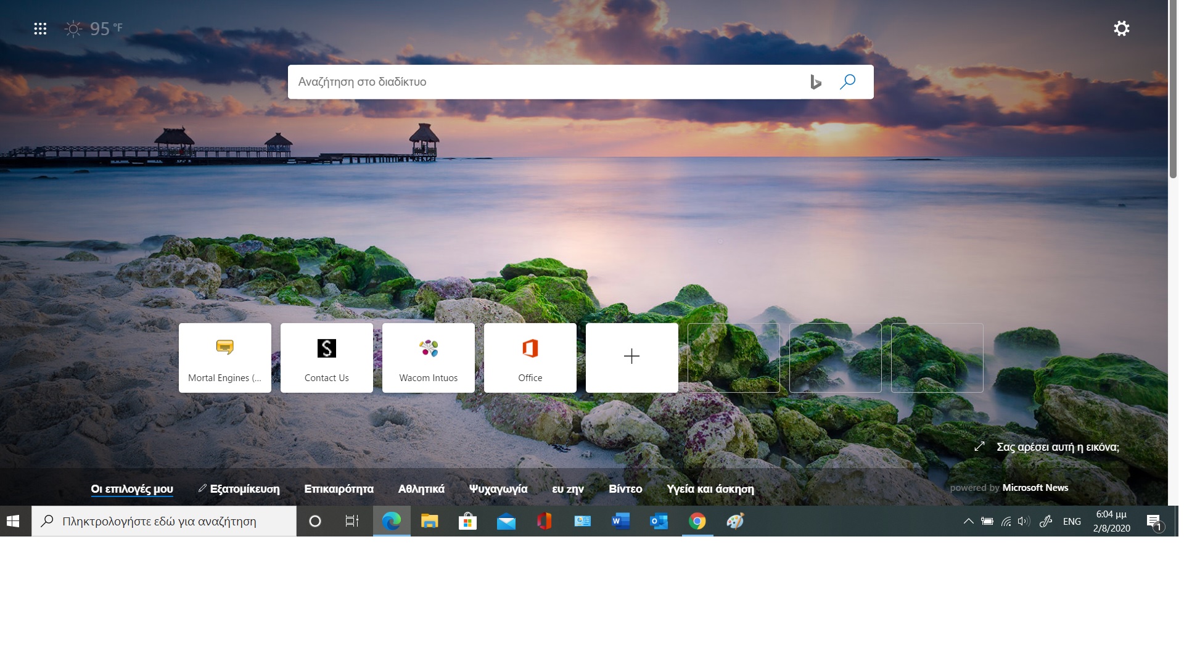Click the search magnifier icon
The image size is (1184, 666).
pos(847,81)
